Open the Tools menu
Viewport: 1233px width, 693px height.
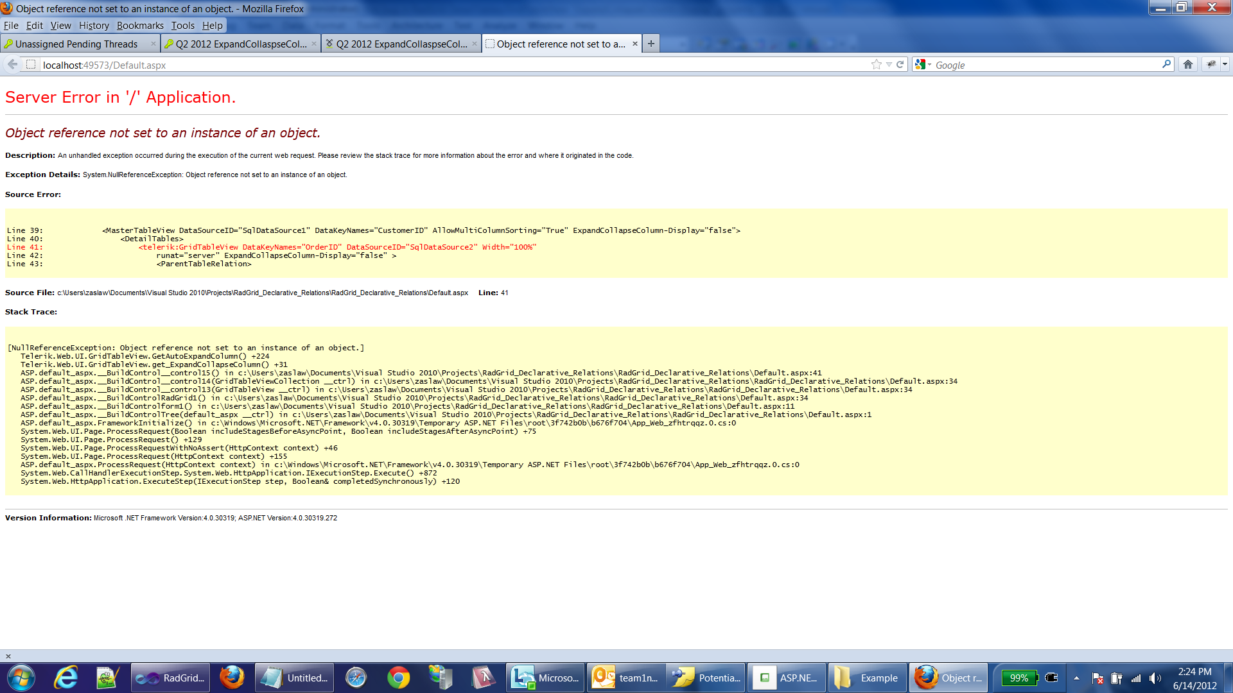[x=182, y=26]
